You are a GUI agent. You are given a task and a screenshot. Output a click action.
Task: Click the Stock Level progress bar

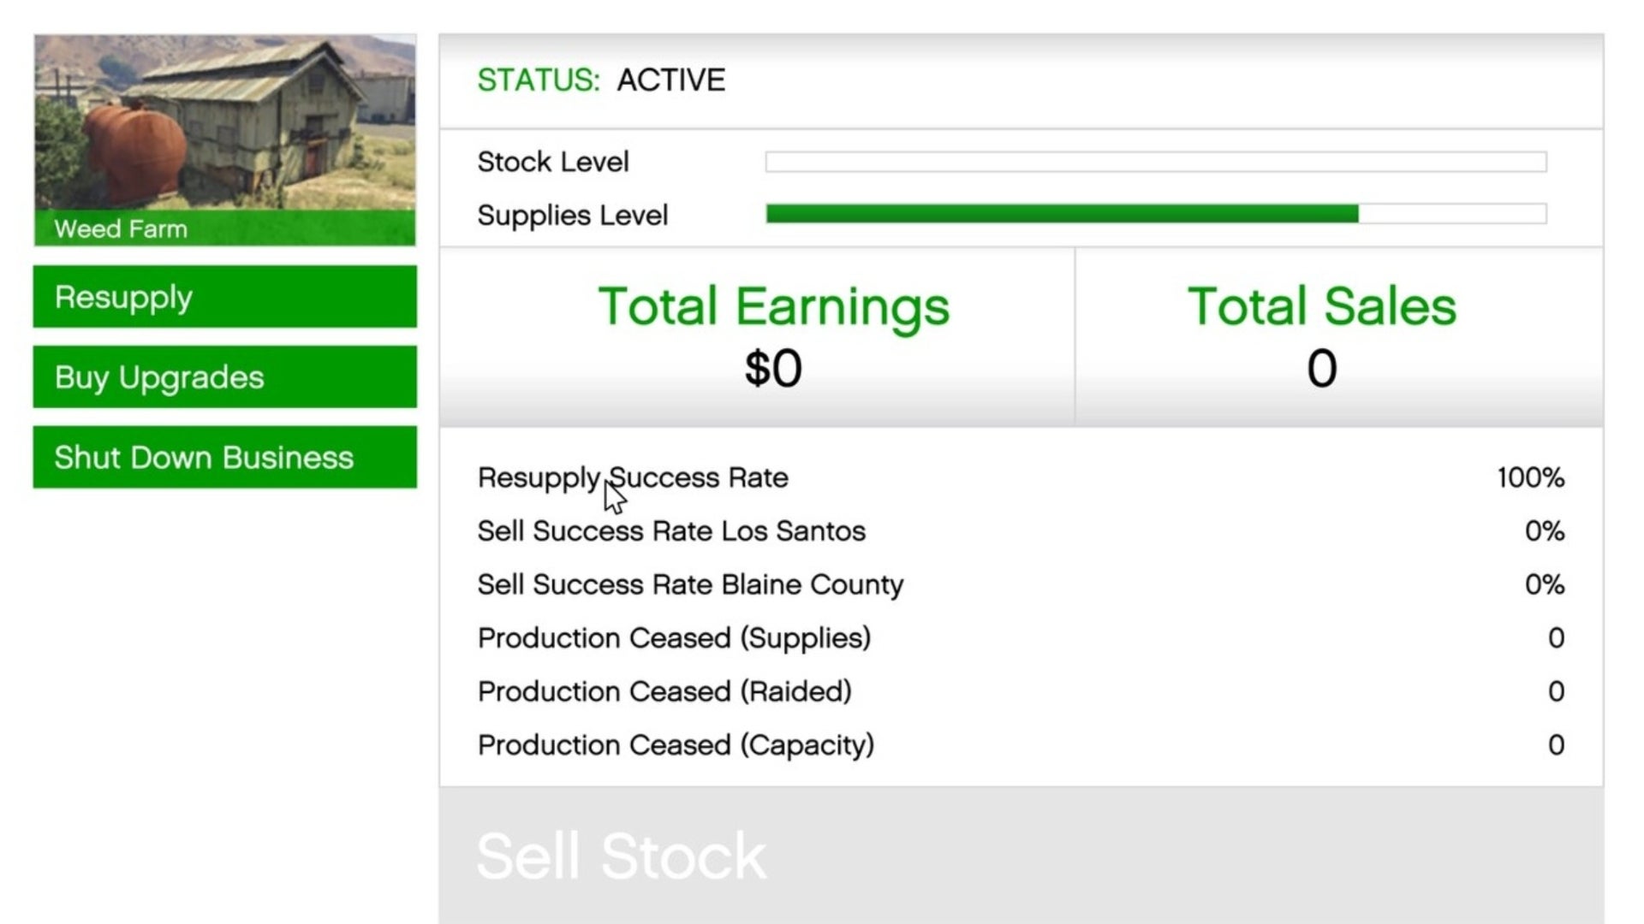click(1156, 162)
